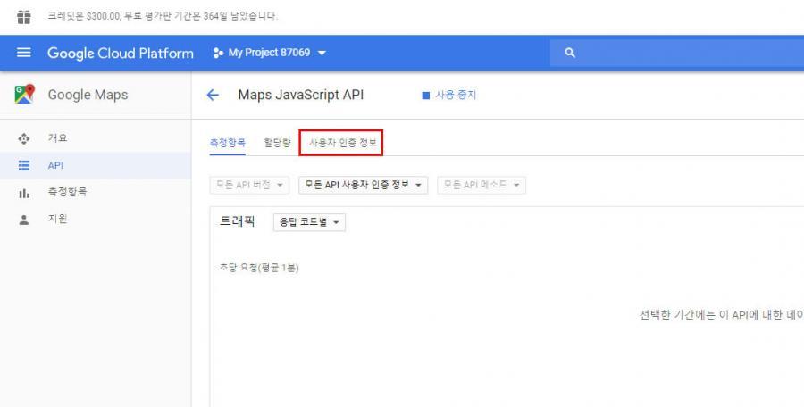Select the 측정항목 tab
This screenshot has width=804, height=407.
228,143
